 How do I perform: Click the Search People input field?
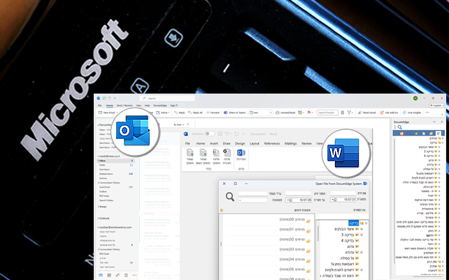tap(328, 112)
